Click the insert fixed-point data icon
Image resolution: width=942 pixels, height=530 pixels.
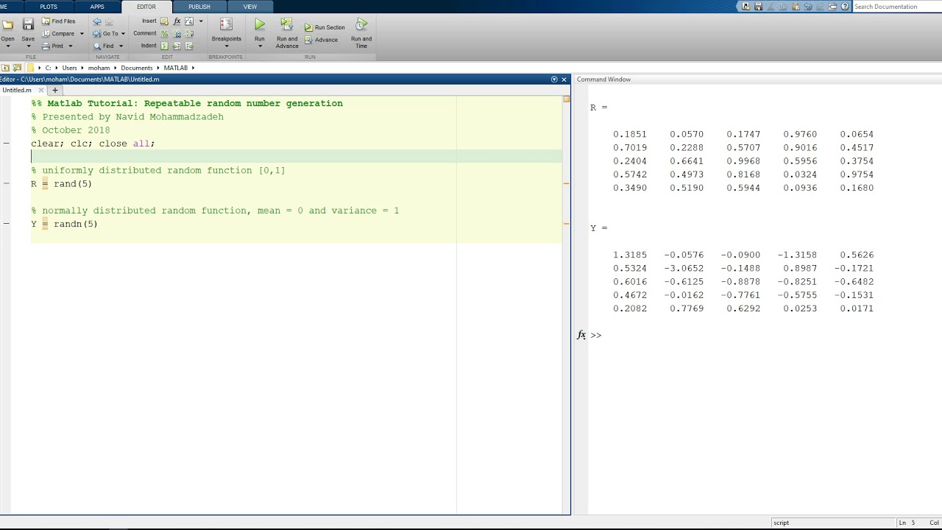[189, 21]
